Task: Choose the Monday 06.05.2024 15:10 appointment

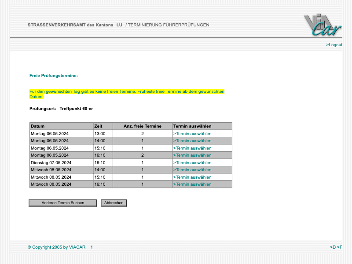Action: point(192,148)
